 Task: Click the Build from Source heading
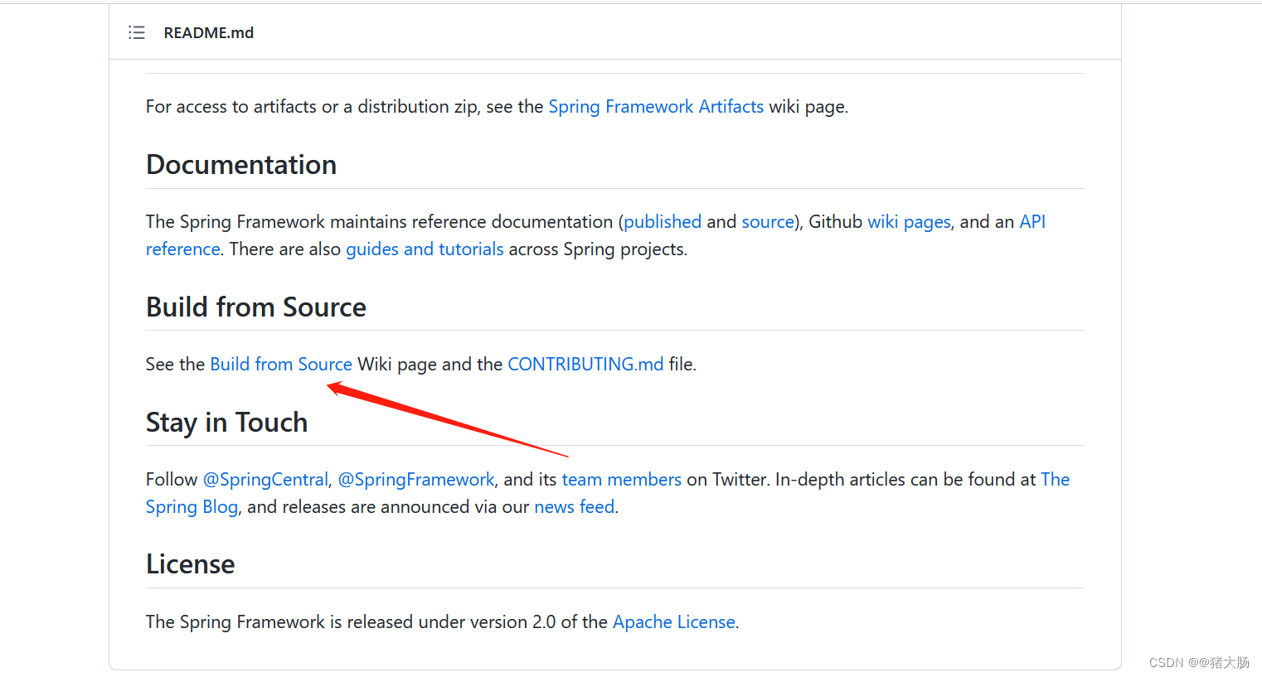[x=256, y=307]
